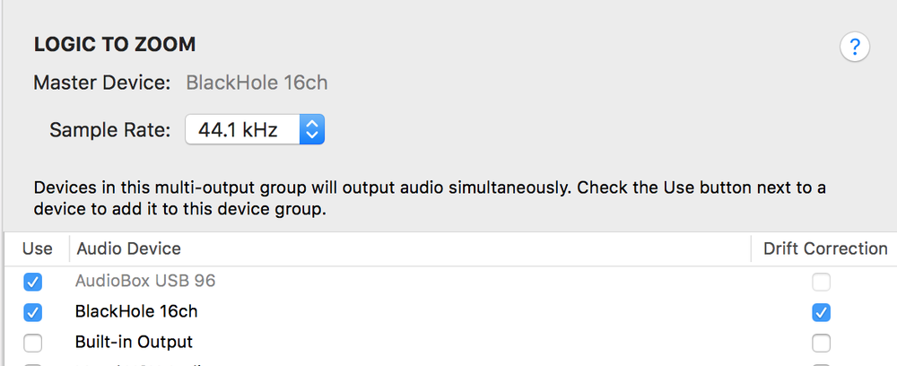Disable Drift Correction for BlackHole 16ch
This screenshot has width=897, height=366.
click(821, 312)
